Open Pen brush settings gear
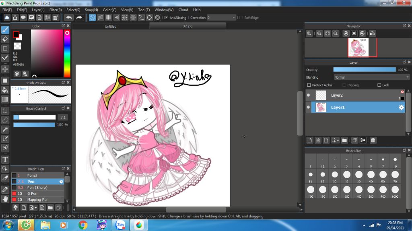This screenshot has width=412, height=231. 61,182
